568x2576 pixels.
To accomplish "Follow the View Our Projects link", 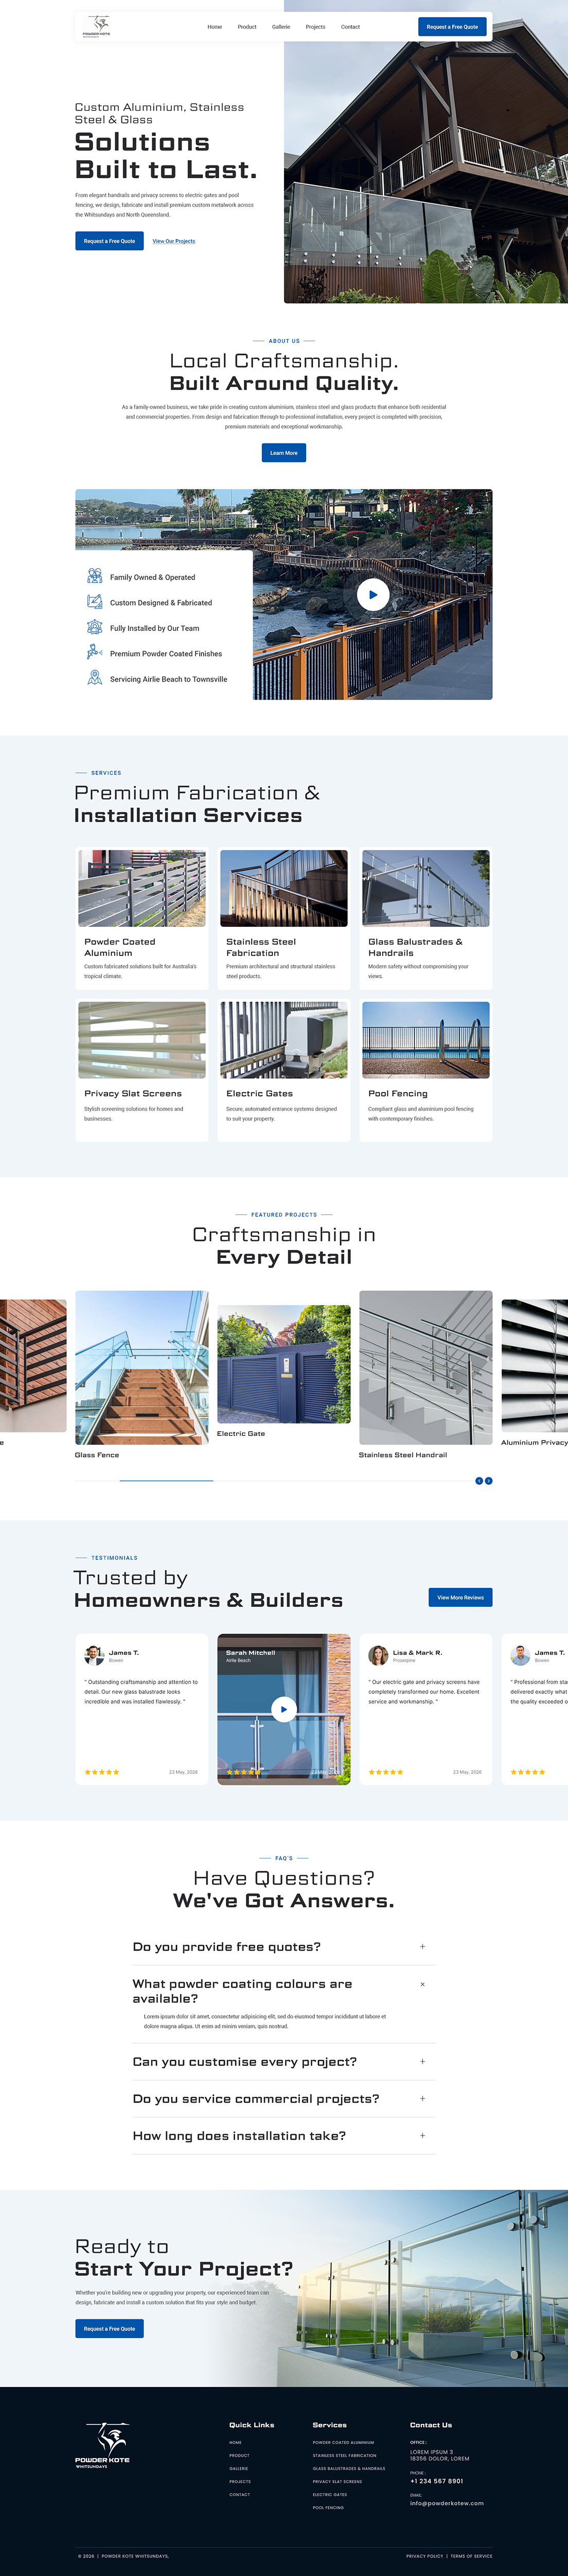I will click(x=174, y=241).
